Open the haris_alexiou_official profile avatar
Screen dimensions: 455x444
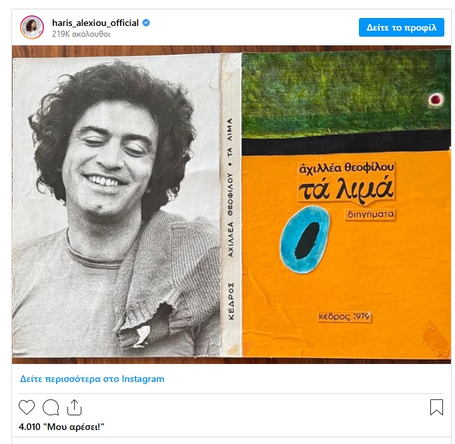click(x=32, y=27)
